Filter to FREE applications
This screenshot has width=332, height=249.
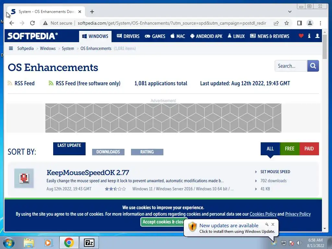[x=290, y=148]
